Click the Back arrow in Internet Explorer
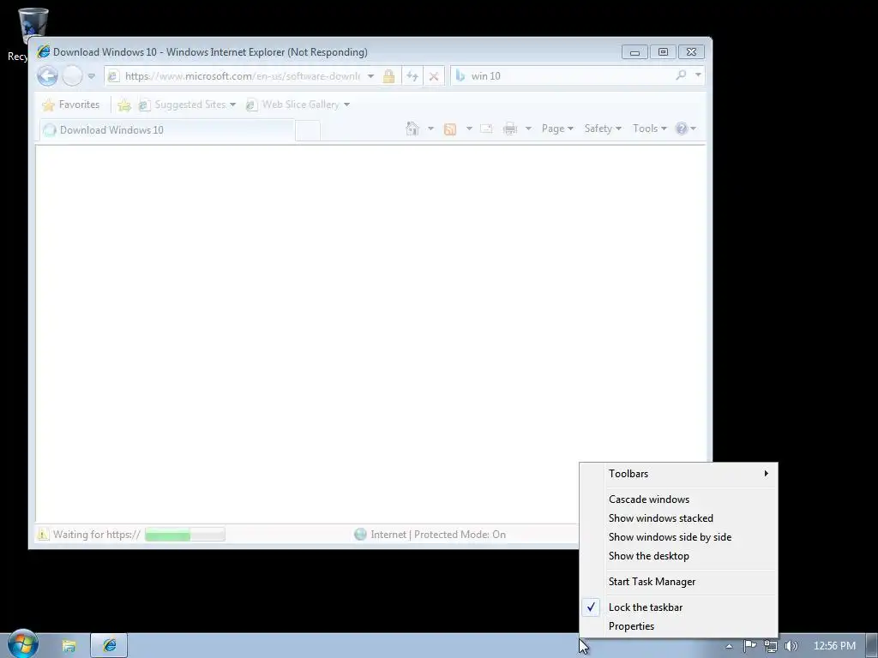Screen dimensions: 878x658 point(48,75)
